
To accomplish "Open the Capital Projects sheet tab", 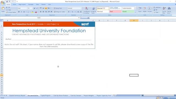I will click(46, 95).
